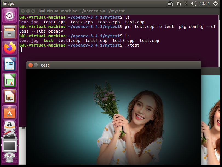Image resolution: width=222 pixels, height=167 pixels.
Task: Click the terminal cursor block
Action: 20,50
